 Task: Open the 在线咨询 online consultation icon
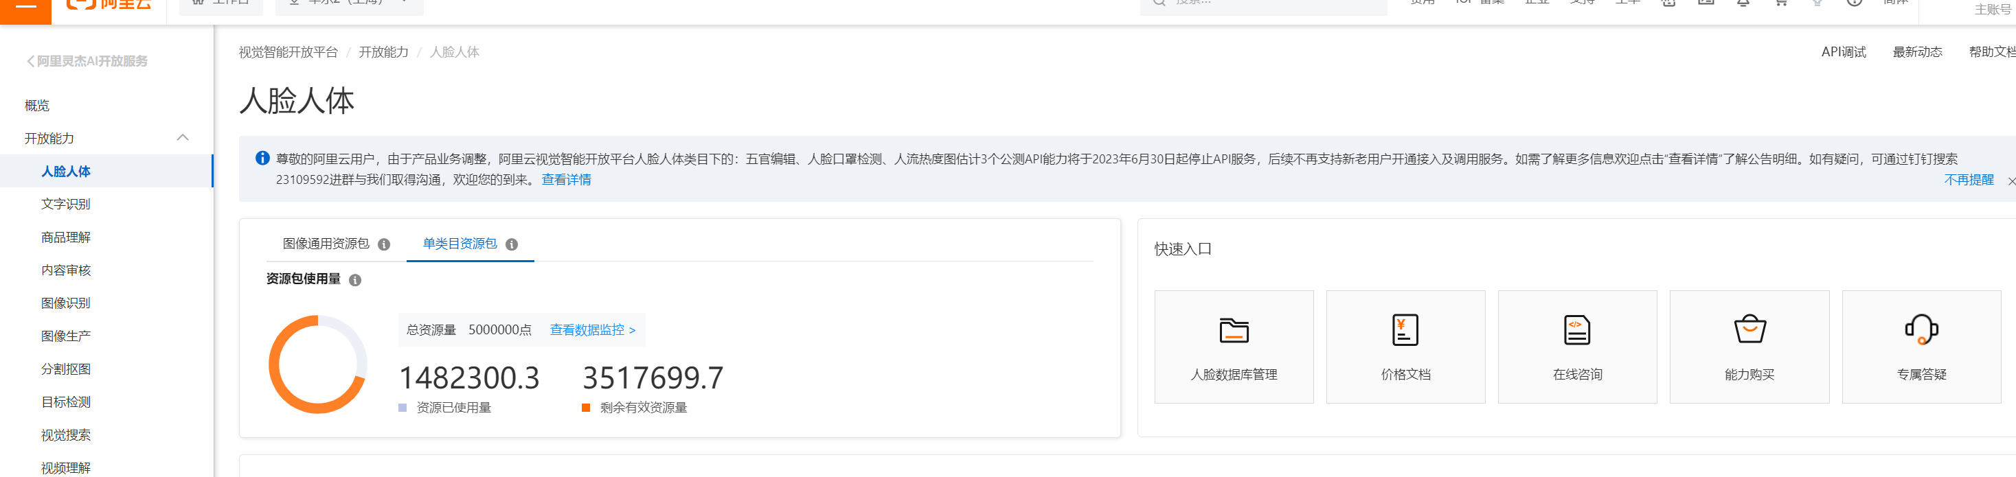[1577, 330]
